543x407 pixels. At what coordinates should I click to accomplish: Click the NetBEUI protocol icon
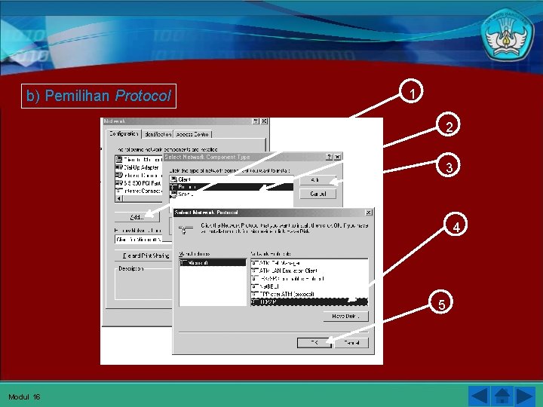pyautogui.click(x=255, y=286)
